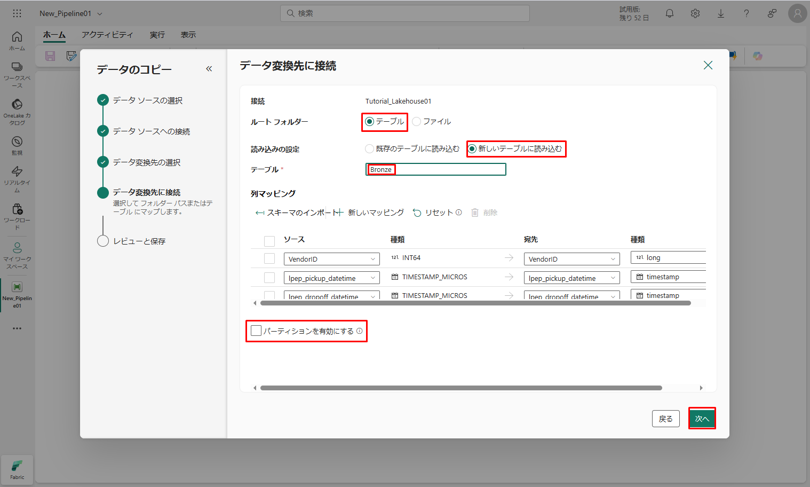Viewport: 810px width, 487px height.
Task: Click the column mapping horizontal scrollbar
Action: point(475,303)
